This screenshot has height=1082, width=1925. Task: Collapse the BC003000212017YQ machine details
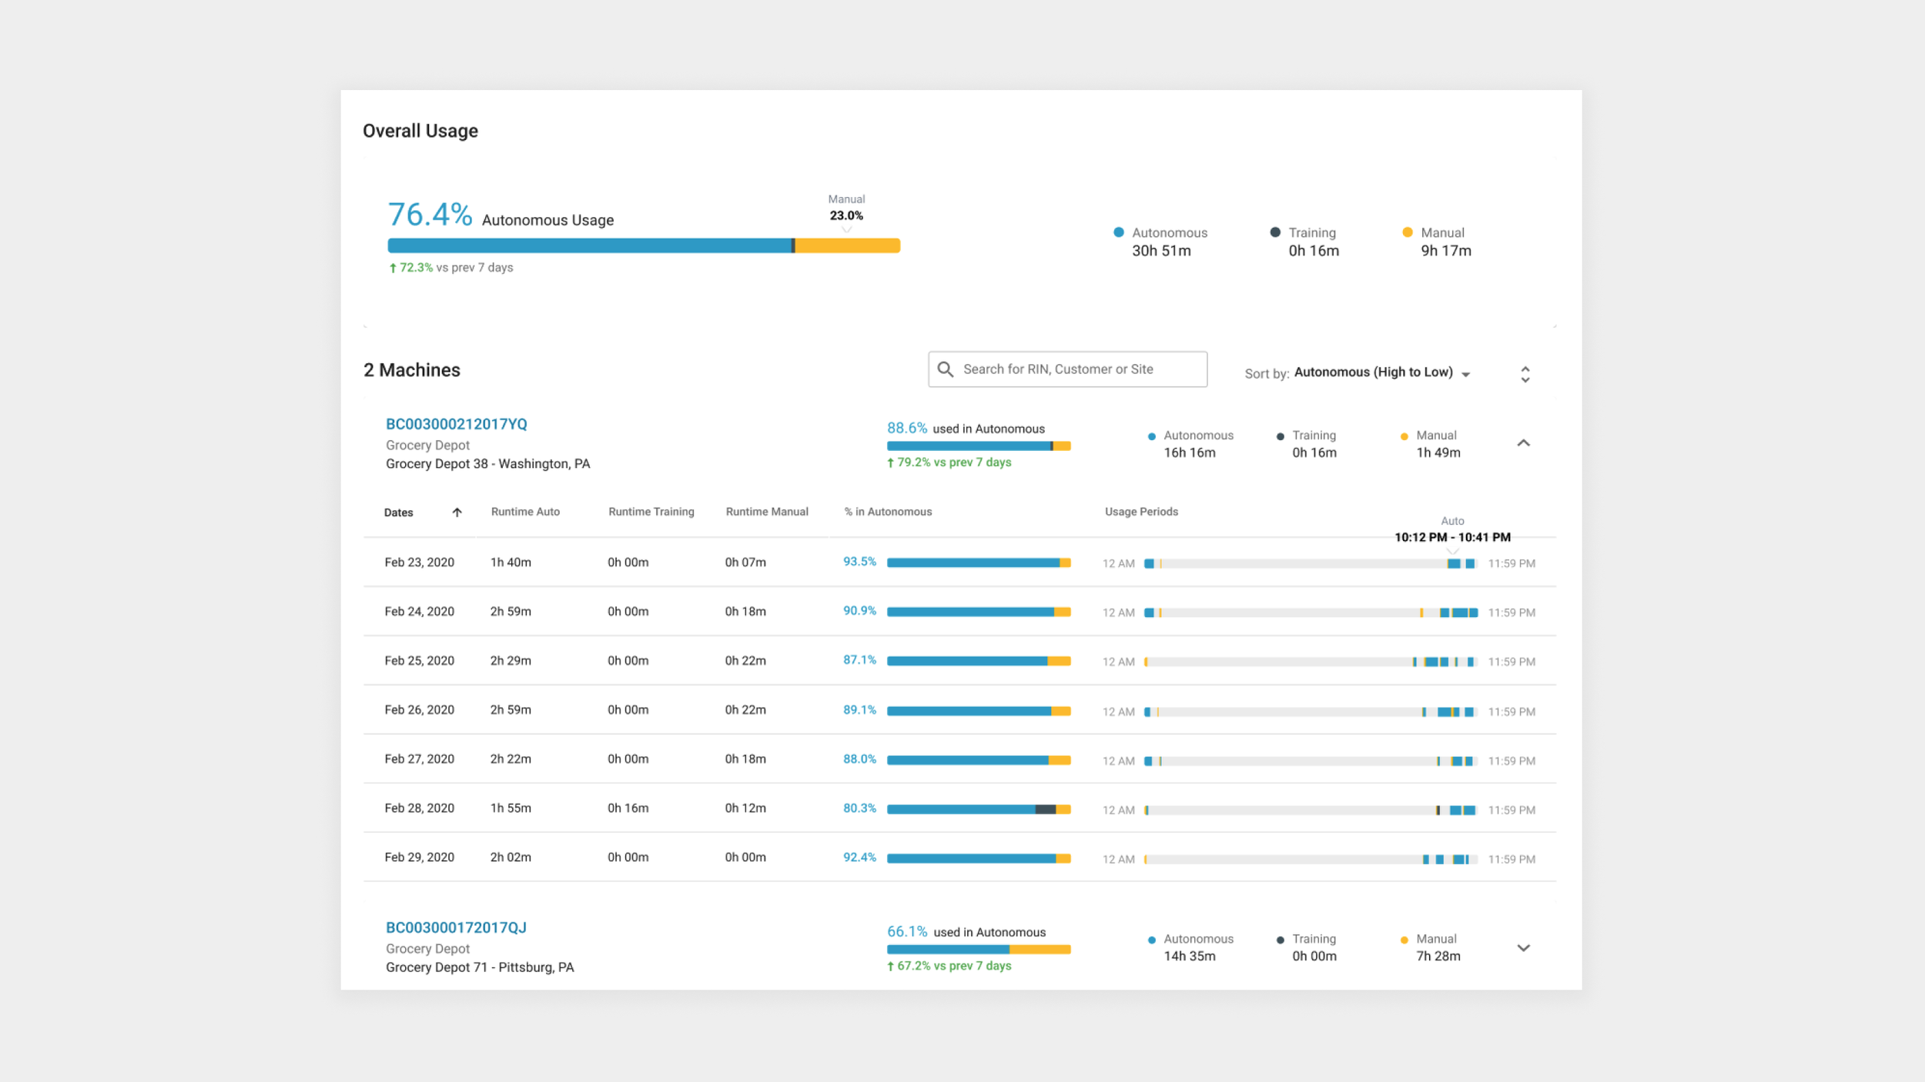[x=1523, y=443]
